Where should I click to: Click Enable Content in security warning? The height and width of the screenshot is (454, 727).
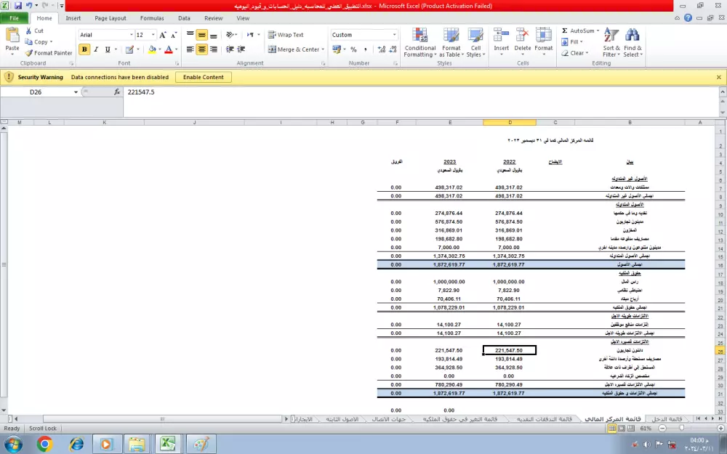pyautogui.click(x=203, y=77)
